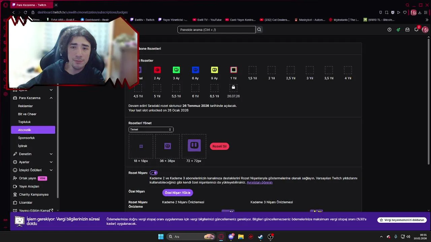Open Discord from the taskbar
431x242 pixels.
[231, 237]
